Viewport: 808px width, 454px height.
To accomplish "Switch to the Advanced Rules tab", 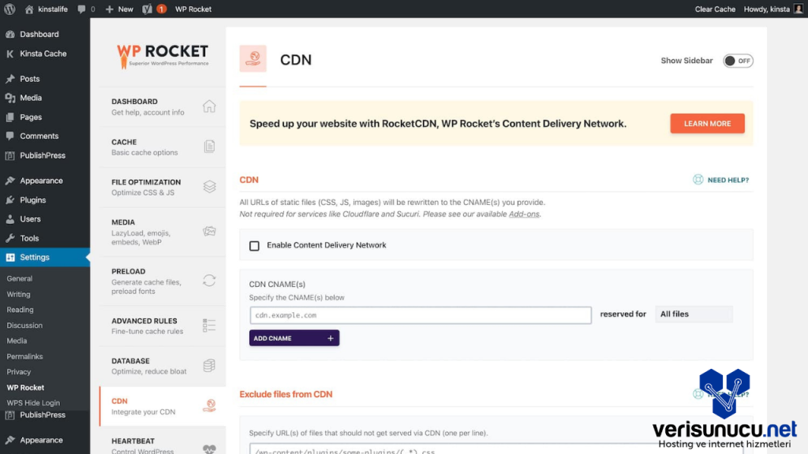I will pyautogui.click(x=163, y=326).
